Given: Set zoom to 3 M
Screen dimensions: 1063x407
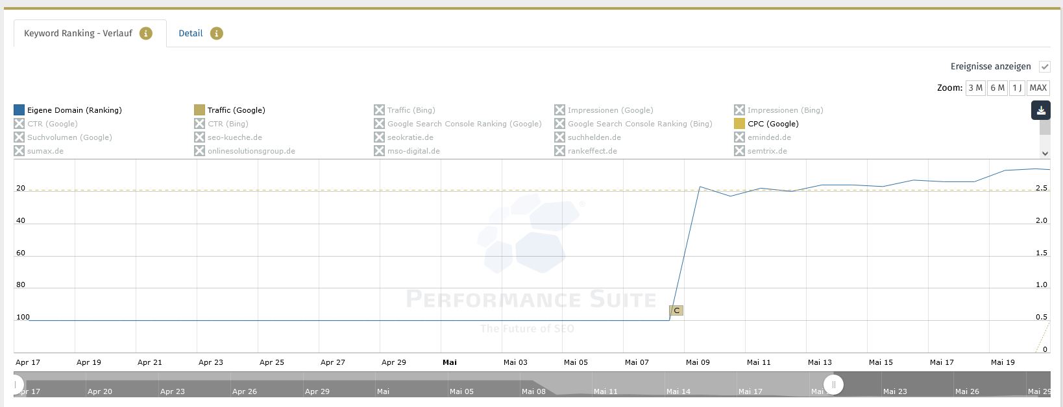Looking at the screenshot, I should coord(975,87).
